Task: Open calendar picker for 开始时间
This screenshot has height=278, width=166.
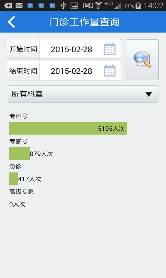Action: (109, 49)
